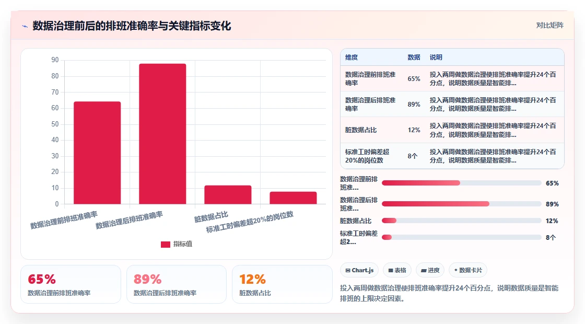Open the 65% stat card
The height and width of the screenshot is (324, 585).
coord(71,284)
